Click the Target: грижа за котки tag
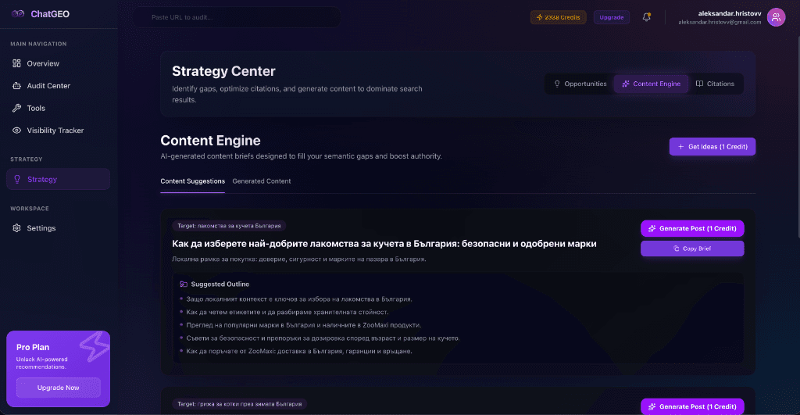The image size is (800, 415). [239, 404]
